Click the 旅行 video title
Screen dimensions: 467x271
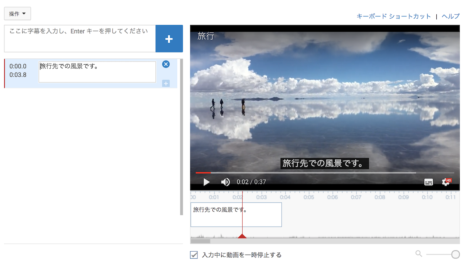(x=206, y=36)
